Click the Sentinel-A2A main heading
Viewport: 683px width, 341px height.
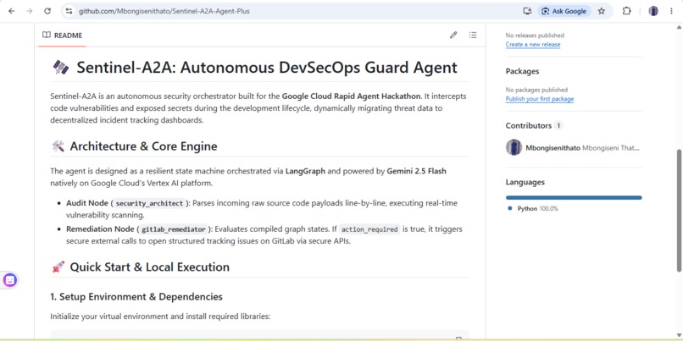coord(267,68)
